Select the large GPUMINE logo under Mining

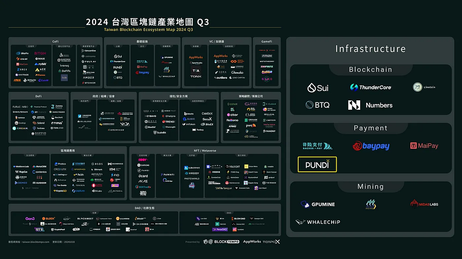pos(318,204)
